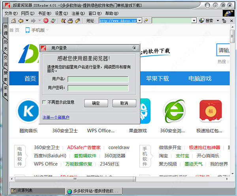This screenshot has width=237, height=196.
Task: Switch to the 多多软件站 page tab
Action: 94,191
